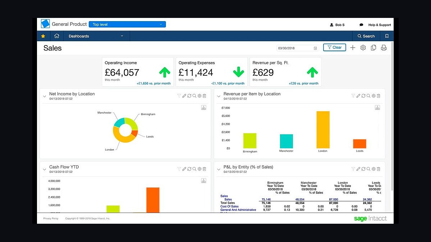
Task: Collapse the P&L by Entity panel
Action: coord(219,169)
